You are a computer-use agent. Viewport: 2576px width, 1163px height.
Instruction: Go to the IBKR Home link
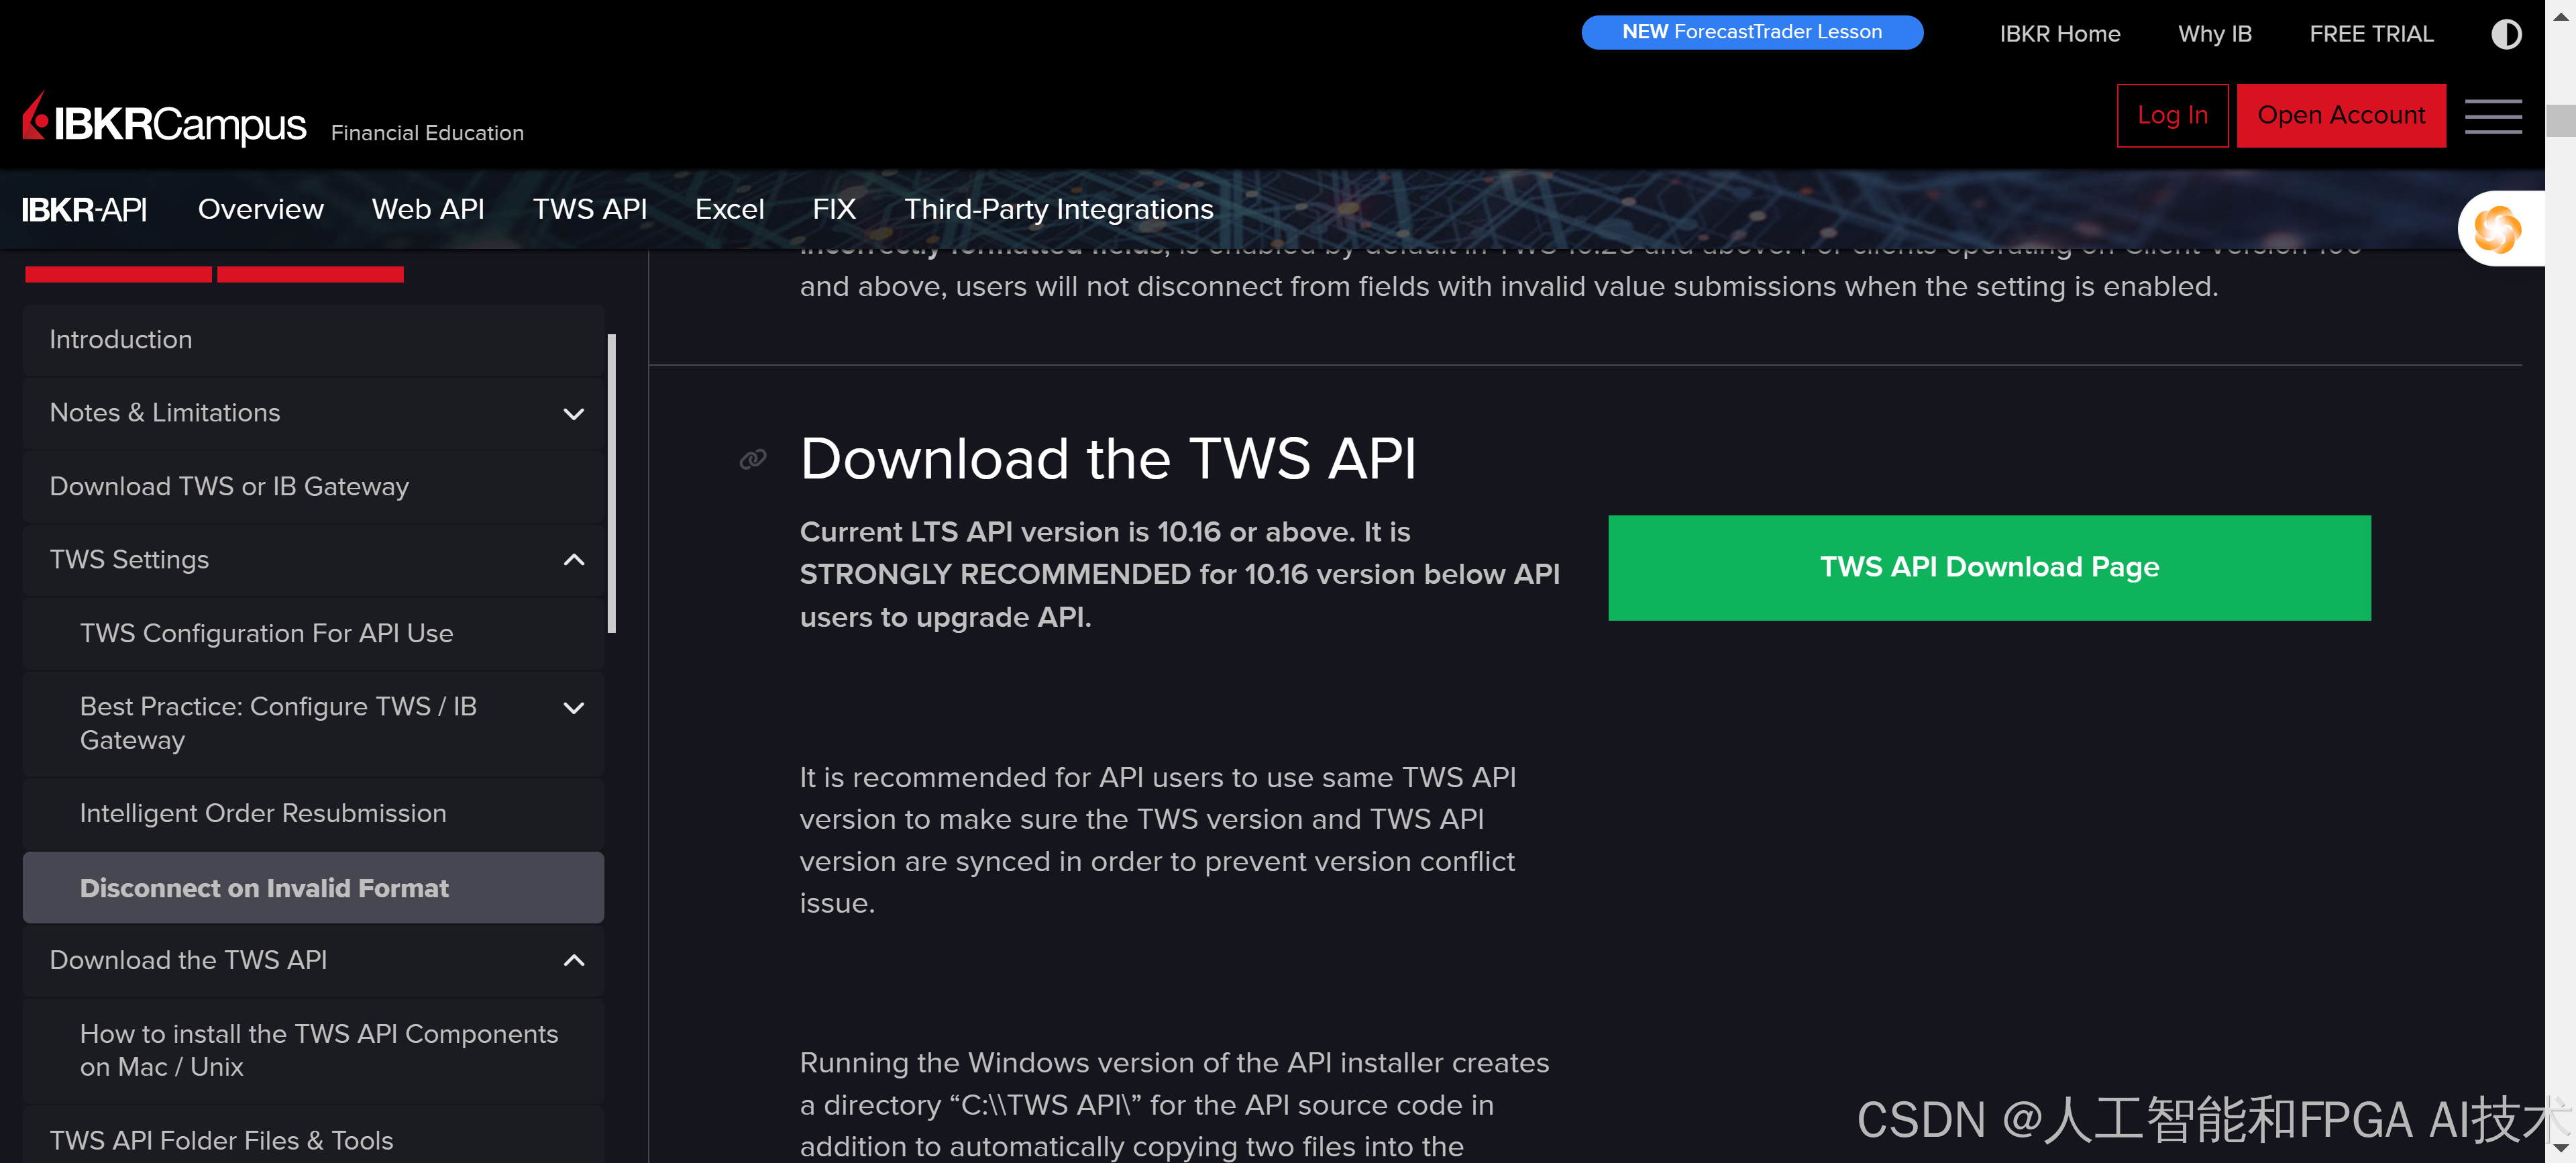2060,34
